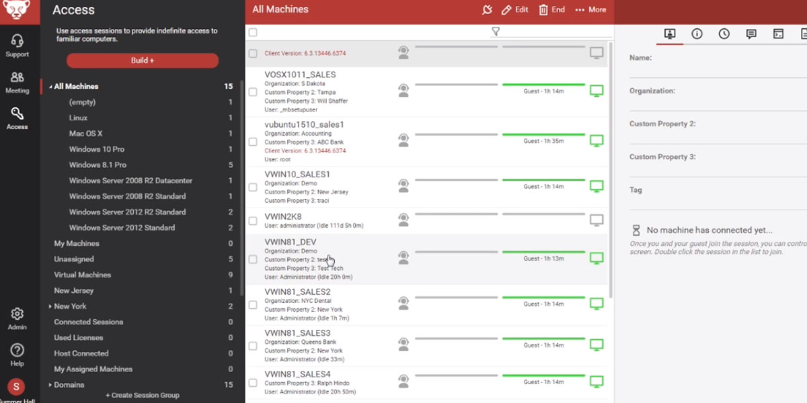Expand the New York session group
Image resolution: width=807 pixels, height=403 pixels.
[x=50, y=306]
